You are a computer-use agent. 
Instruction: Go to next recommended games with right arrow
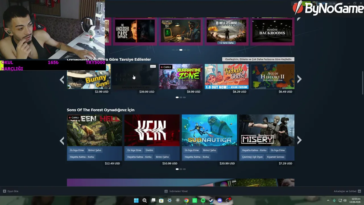[x=299, y=79]
